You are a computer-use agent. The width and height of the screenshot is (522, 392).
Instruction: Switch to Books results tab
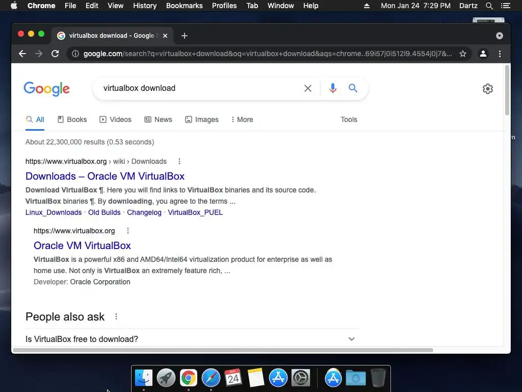[x=72, y=119]
